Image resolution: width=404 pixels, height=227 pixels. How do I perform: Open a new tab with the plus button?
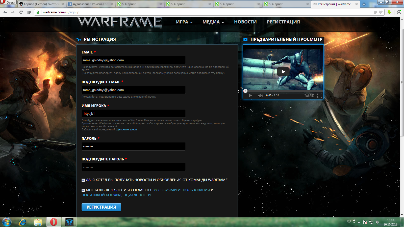[x=364, y=4]
